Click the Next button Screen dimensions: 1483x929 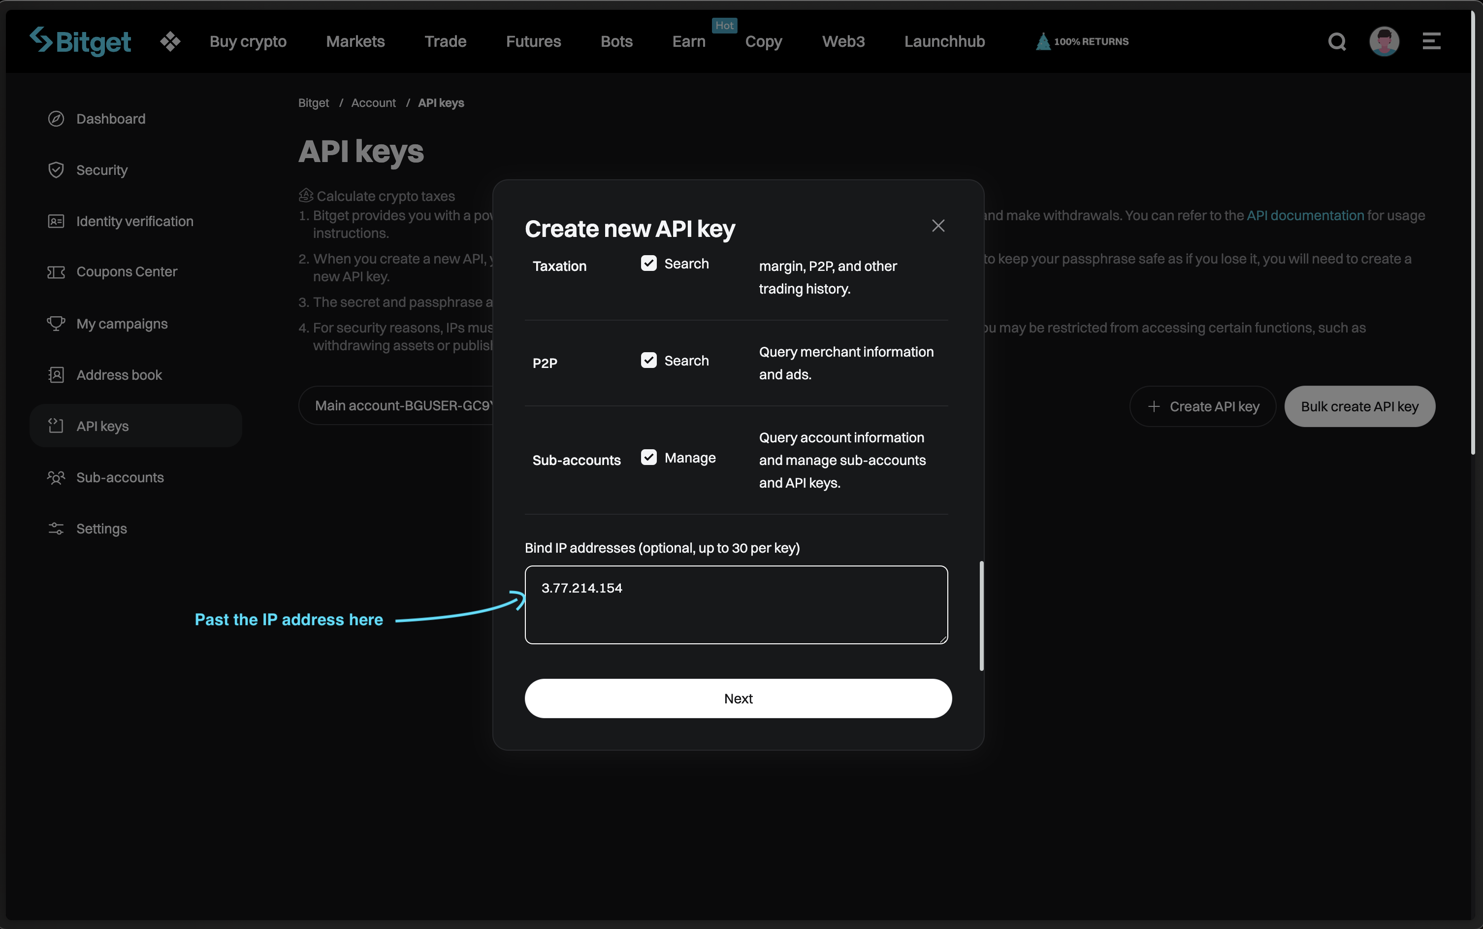pyautogui.click(x=738, y=698)
